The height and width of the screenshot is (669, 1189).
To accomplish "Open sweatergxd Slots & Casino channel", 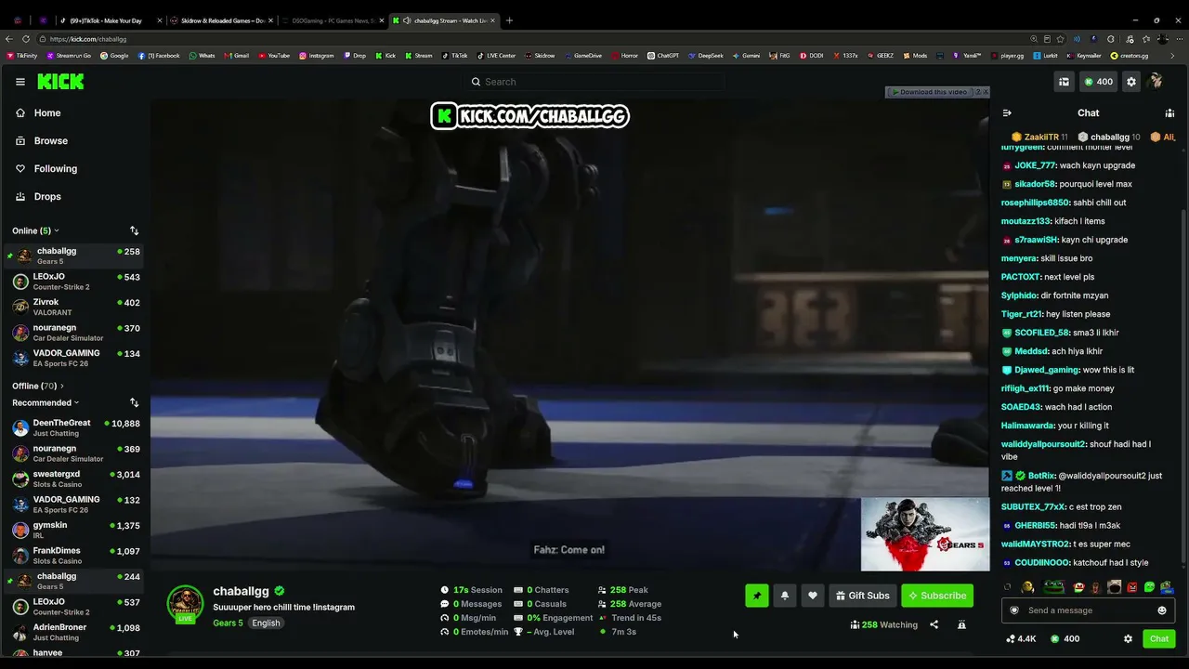I will [x=74, y=479].
